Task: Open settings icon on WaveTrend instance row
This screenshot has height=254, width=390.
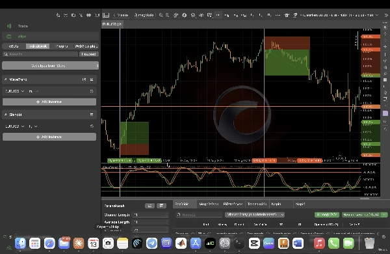Action: click(x=92, y=91)
